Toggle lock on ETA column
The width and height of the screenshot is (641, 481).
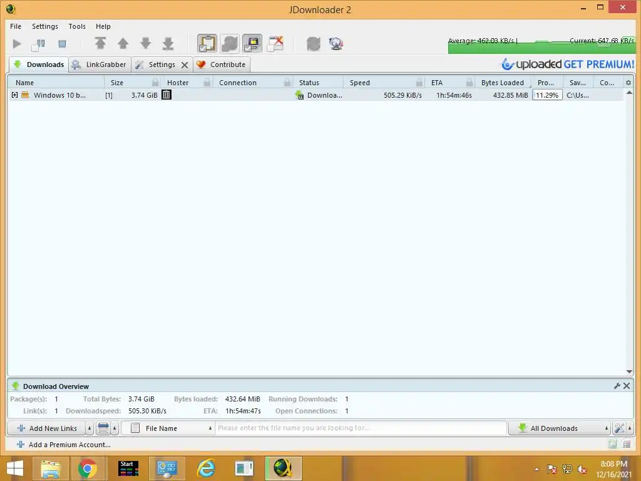[x=469, y=83]
